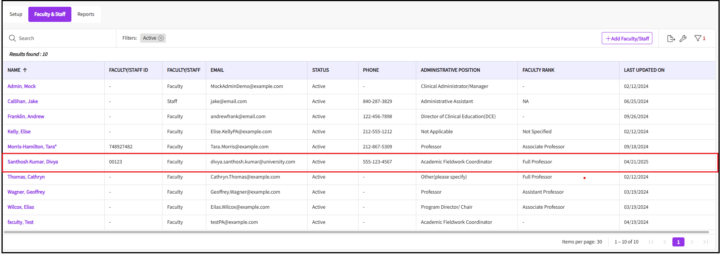Open the Callihan, Jake record
The height and width of the screenshot is (254, 720).
coord(23,102)
